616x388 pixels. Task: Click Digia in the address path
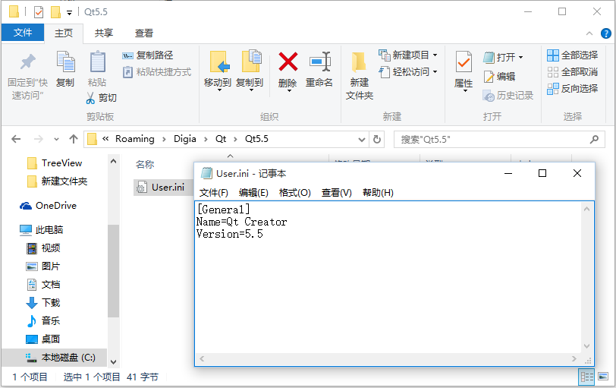[184, 139]
